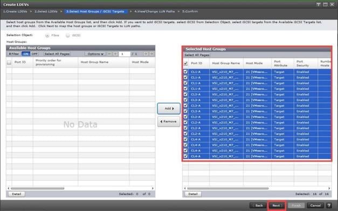Image resolution: width=338 pixels, height=211 pixels.
Task: Click the Next button
Action: click(x=277, y=206)
